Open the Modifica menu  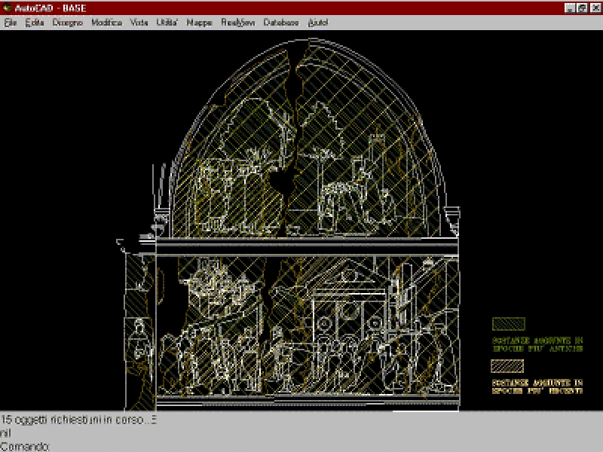click(107, 23)
